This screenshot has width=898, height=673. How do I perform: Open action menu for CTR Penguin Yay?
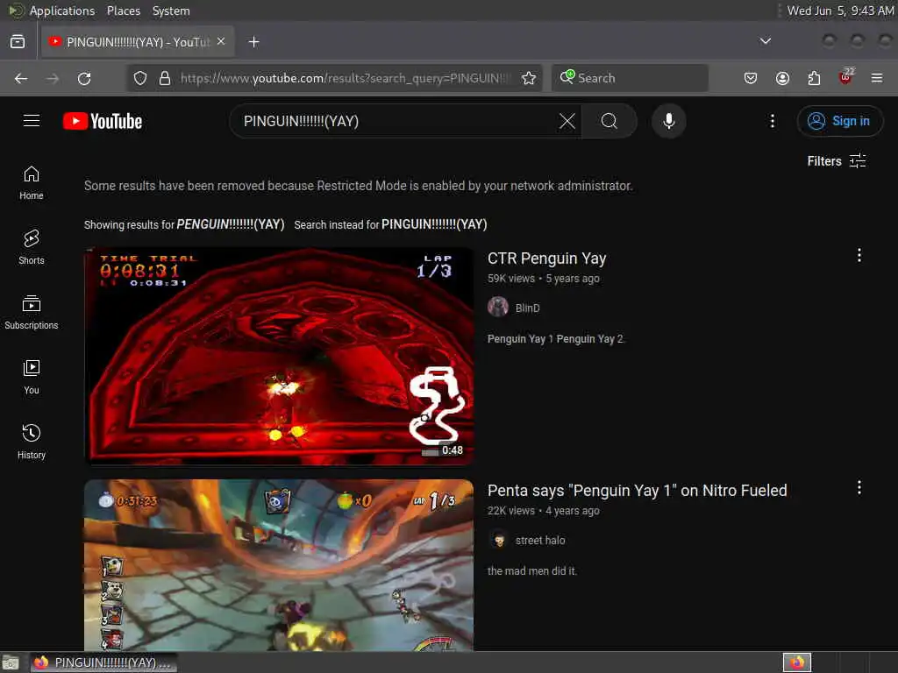859,255
